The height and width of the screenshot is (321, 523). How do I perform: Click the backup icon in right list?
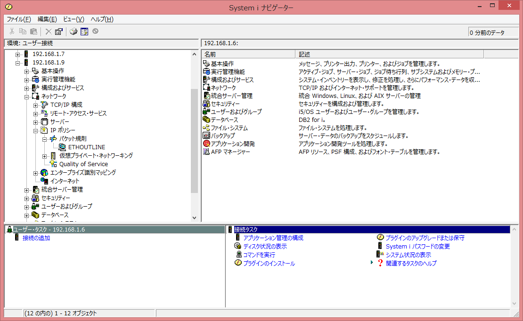[206, 136]
